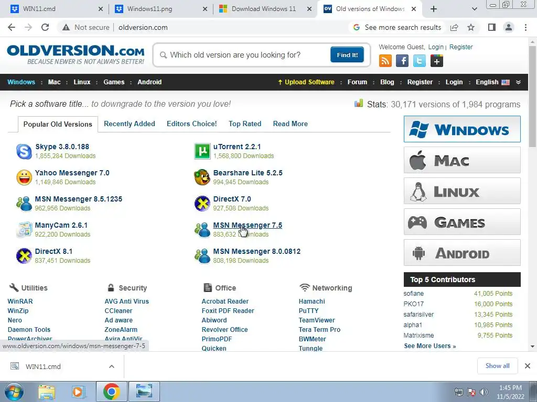Click the browser back arrow
Screen dimensions: 537x402
coord(12,27)
